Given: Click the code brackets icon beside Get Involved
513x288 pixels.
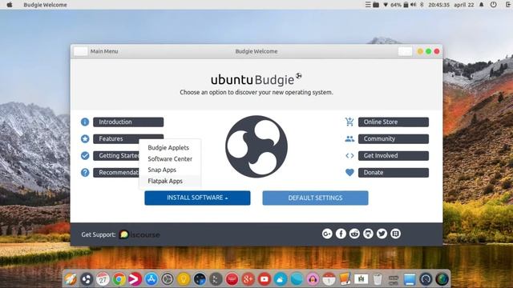Looking at the screenshot, I should (349, 156).
